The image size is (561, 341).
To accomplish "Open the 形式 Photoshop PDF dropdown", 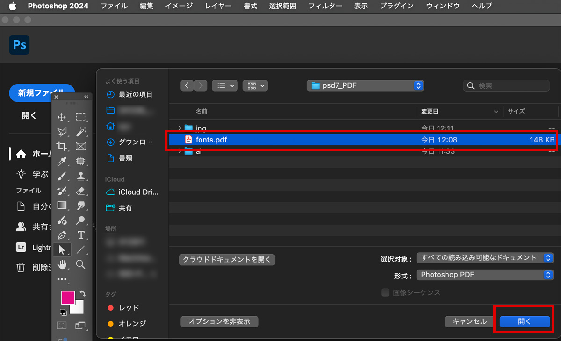I will point(485,275).
